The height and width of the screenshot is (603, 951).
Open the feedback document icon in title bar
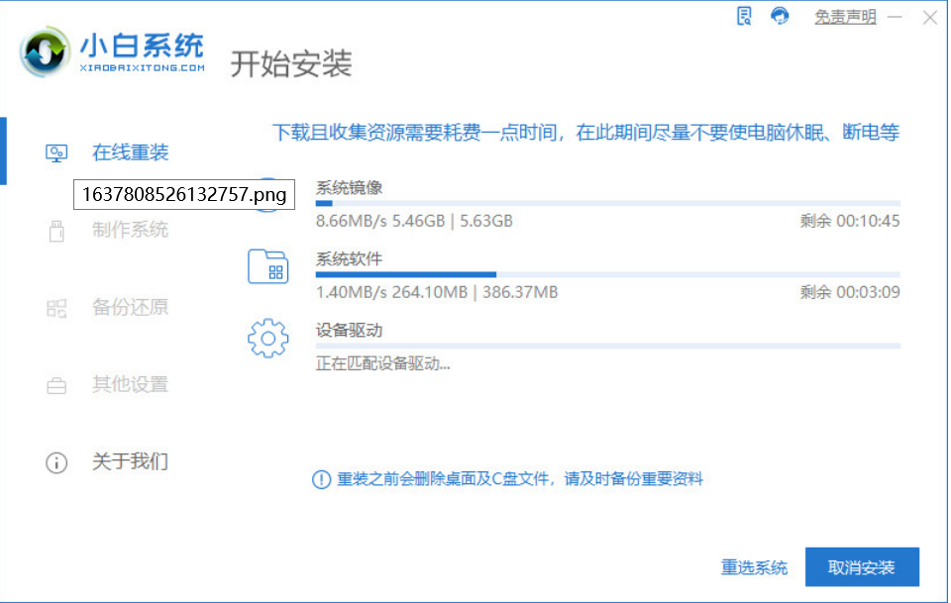click(x=744, y=17)
